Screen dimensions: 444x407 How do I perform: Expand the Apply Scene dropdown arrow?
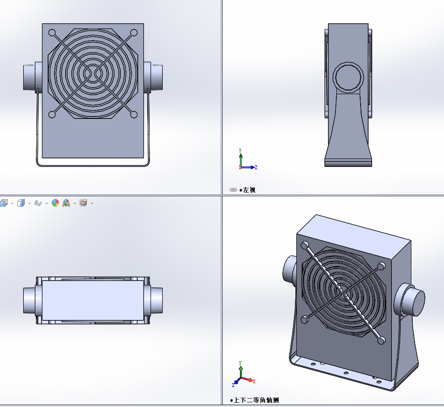tap(74, 203)
